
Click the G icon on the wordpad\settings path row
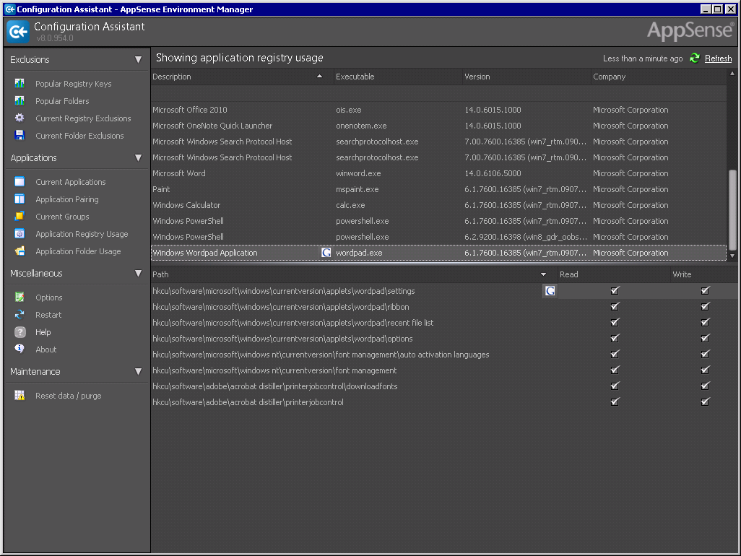[550, 291]
